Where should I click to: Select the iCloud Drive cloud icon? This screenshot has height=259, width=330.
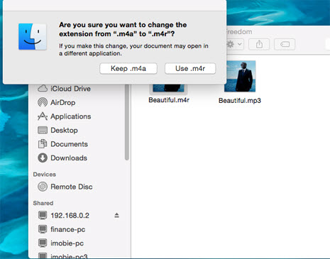[x=43, y=89]
